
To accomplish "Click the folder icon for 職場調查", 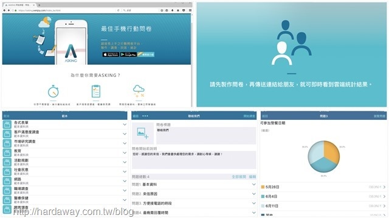I will click(7, 190).
